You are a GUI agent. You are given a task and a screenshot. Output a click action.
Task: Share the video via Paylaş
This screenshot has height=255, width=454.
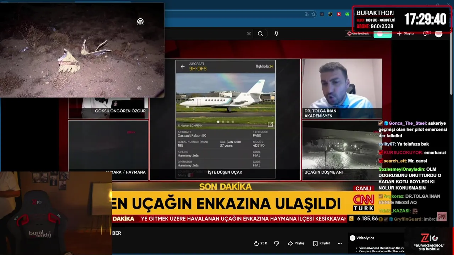[x=296, y=243]
